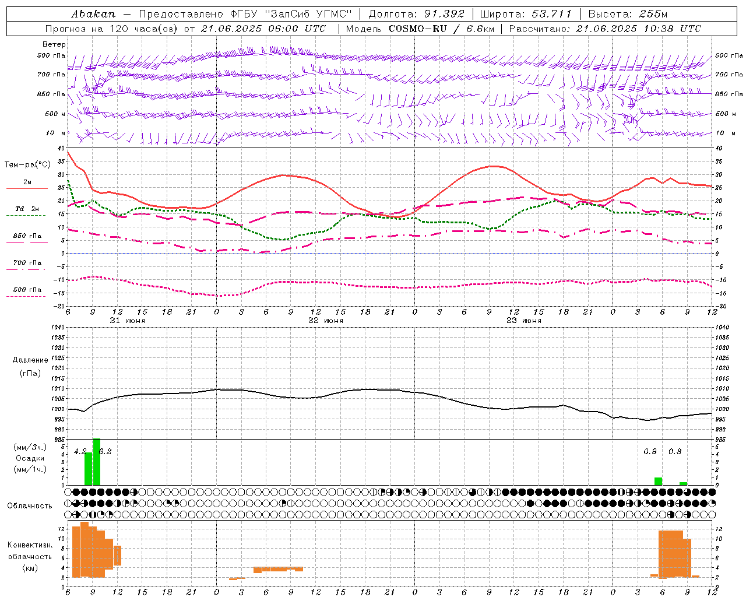Click the precipitation value "0.9"
This screenshot has width=746, height=597.
click(650, 452)
